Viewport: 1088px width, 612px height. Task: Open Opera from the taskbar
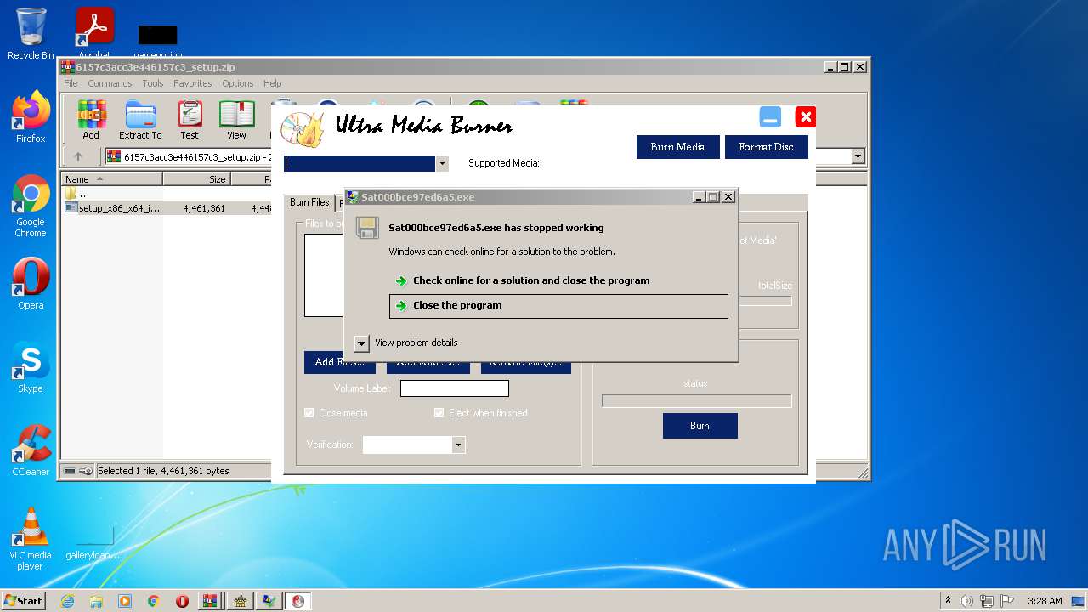point(182,601)
